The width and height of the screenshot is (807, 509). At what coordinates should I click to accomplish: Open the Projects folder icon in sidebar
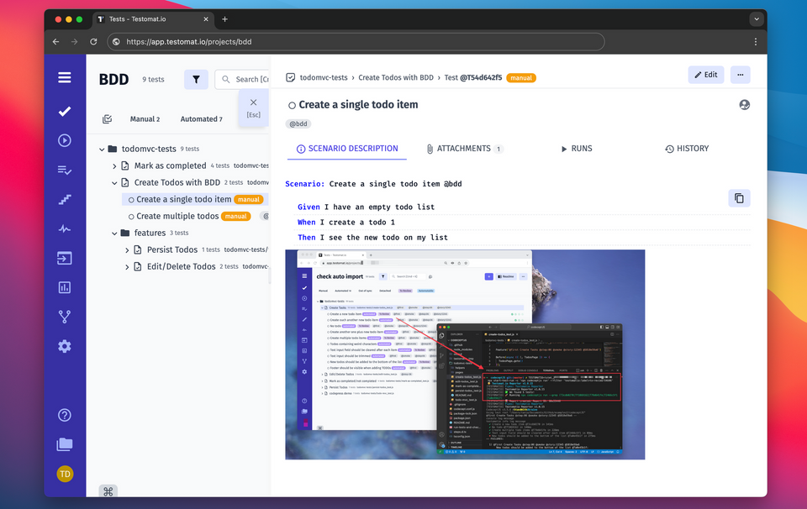point(65,444)
